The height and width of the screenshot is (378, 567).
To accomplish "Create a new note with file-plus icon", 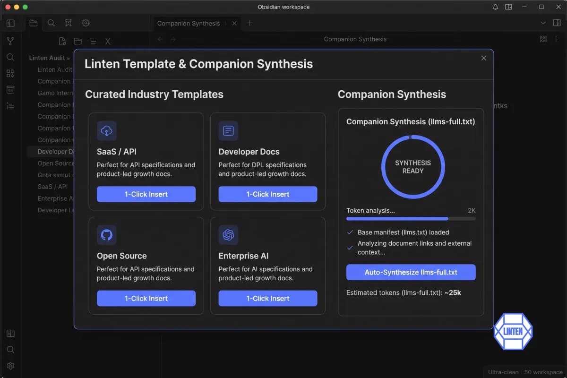I will 62,42.
